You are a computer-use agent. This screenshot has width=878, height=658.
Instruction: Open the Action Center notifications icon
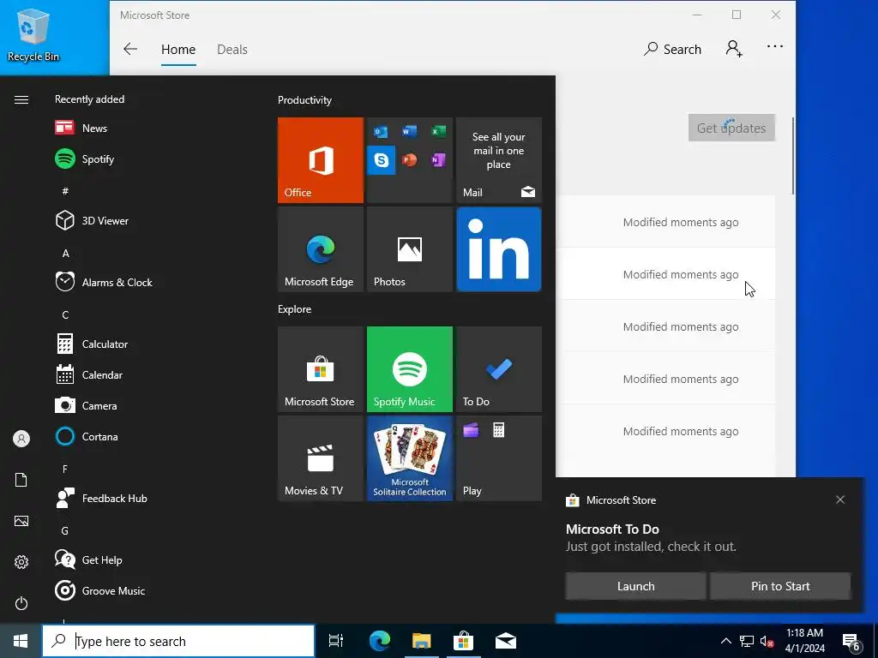point(851,641)
